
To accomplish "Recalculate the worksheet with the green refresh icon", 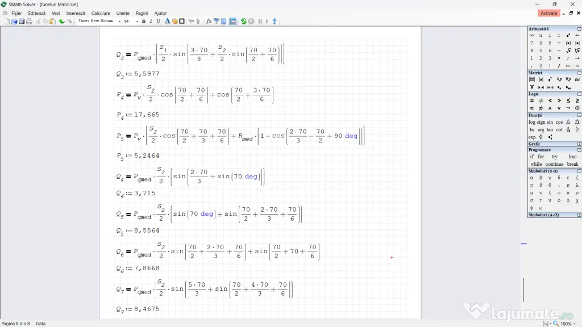I will (x=243, y=22).
